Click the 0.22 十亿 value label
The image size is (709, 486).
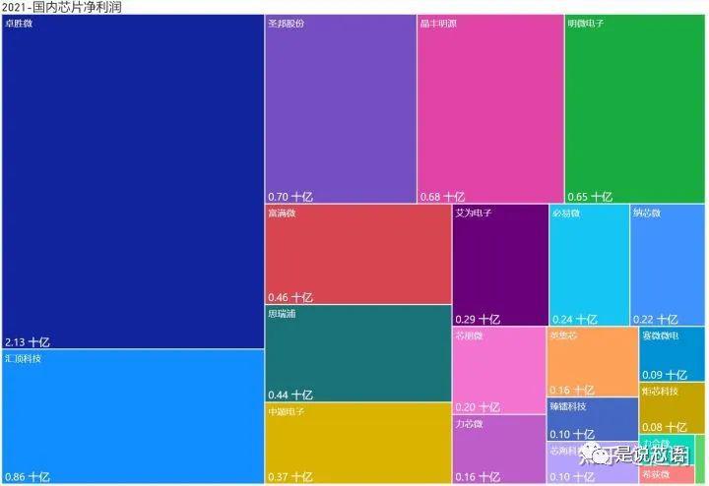(x=655, y=320)
